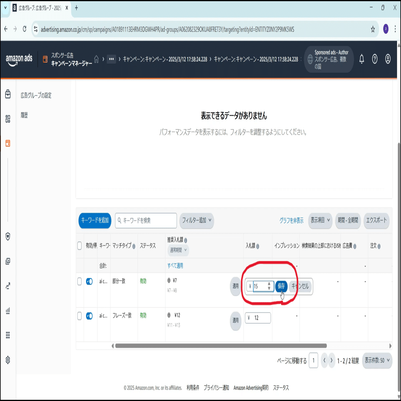This screenshot has height=401, width=401.
Task: Open the sidebar creative assets icon
Action: [x=8, y=261]
